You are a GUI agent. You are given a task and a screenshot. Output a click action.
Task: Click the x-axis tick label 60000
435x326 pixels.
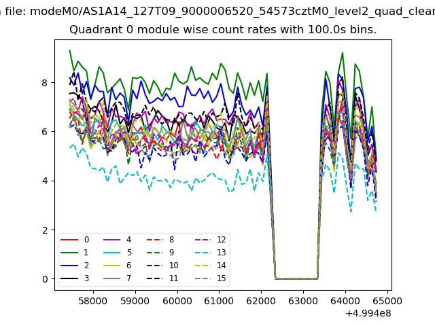click(x=177, y=299)
